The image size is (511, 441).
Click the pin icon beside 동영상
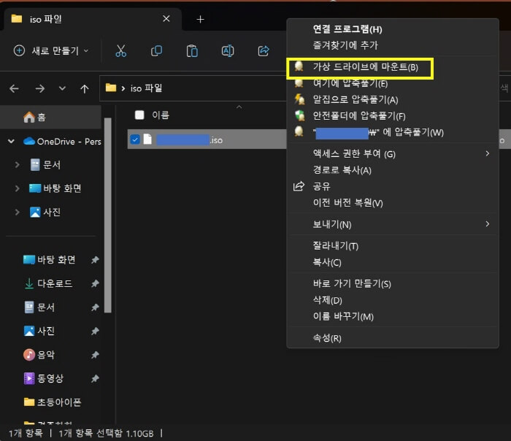click(95, 378)
